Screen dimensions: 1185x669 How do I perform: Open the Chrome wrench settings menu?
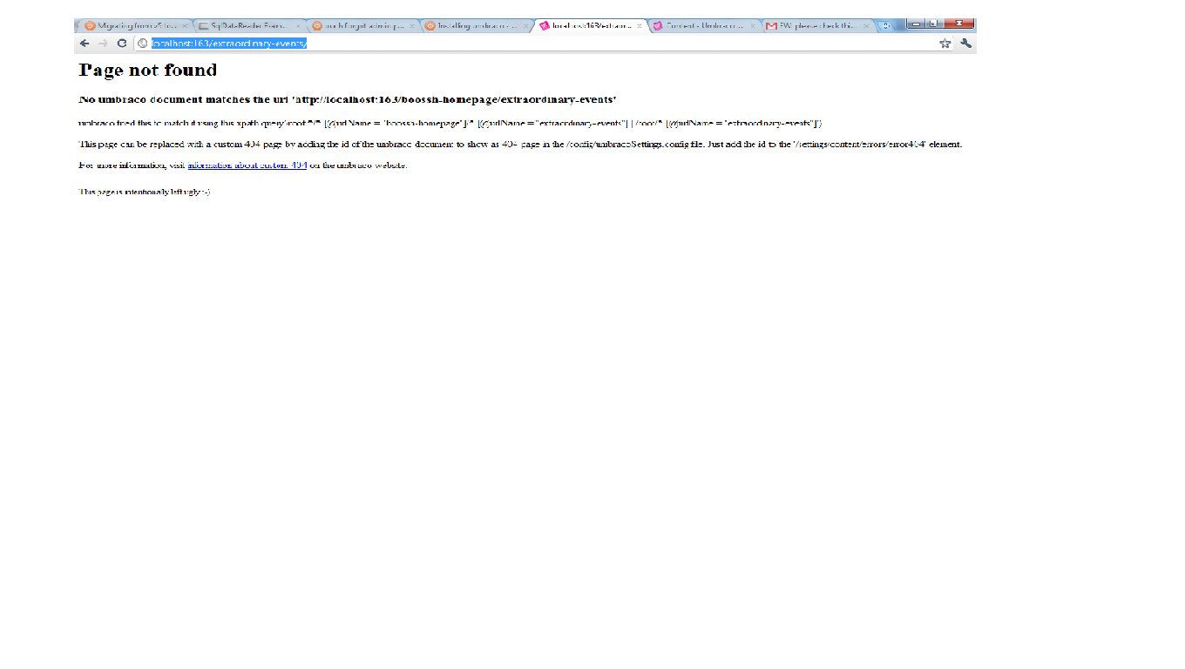click(x=965, y=44)
